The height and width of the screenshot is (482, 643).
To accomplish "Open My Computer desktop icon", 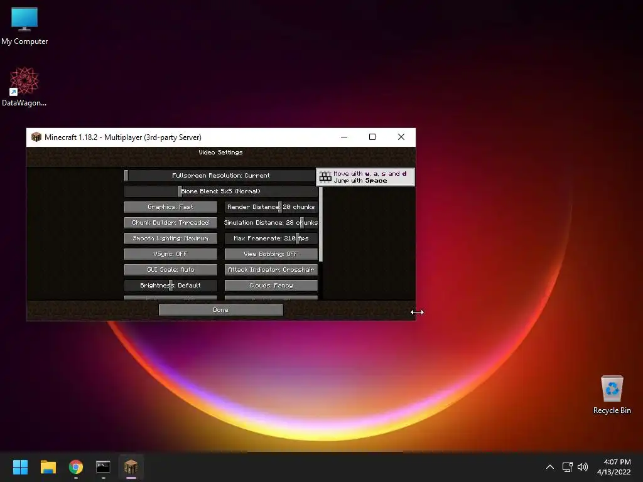I will pos(24,26).
